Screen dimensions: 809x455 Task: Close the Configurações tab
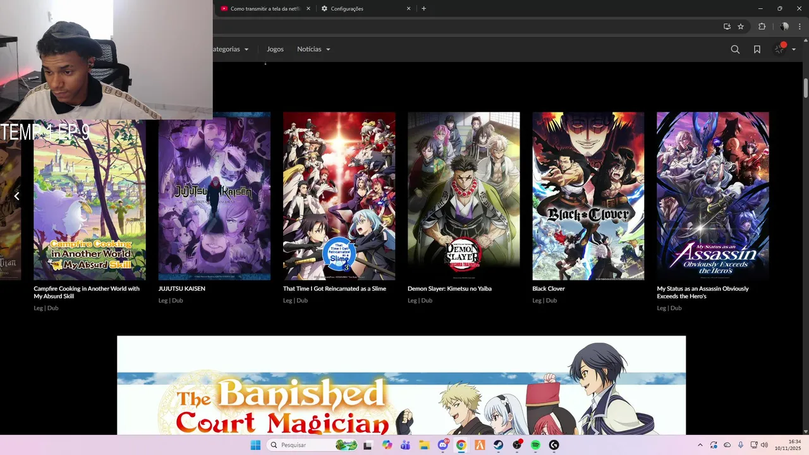pyautogui.click(x=408, y=9)
